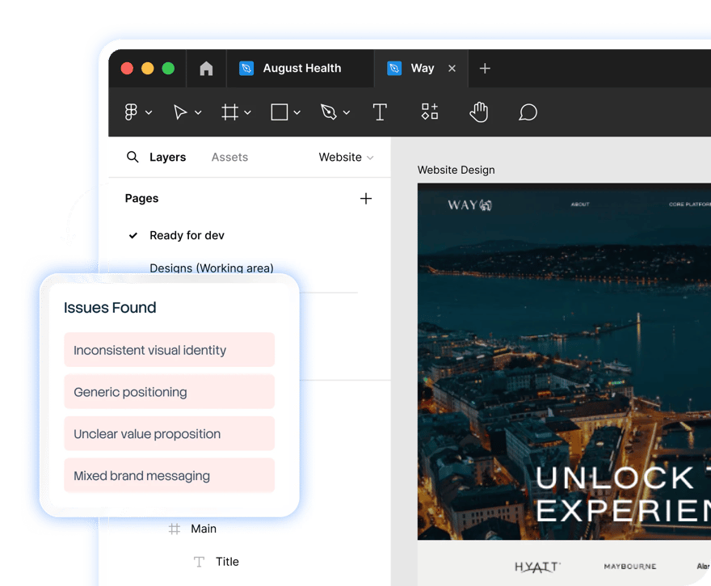Click the Issues Found heading
The image size is (711, 586).
[110, 307]
